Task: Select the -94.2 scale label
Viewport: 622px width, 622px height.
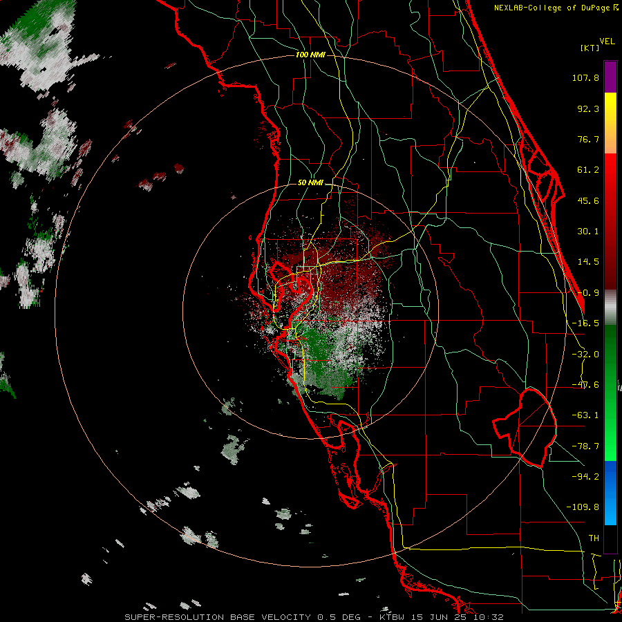Action: (585, 476)
